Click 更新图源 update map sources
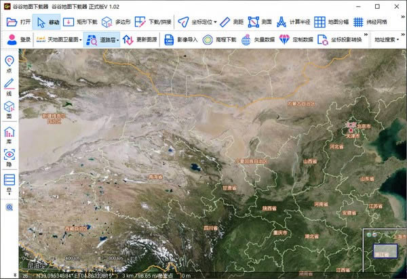 coord(140,40)
